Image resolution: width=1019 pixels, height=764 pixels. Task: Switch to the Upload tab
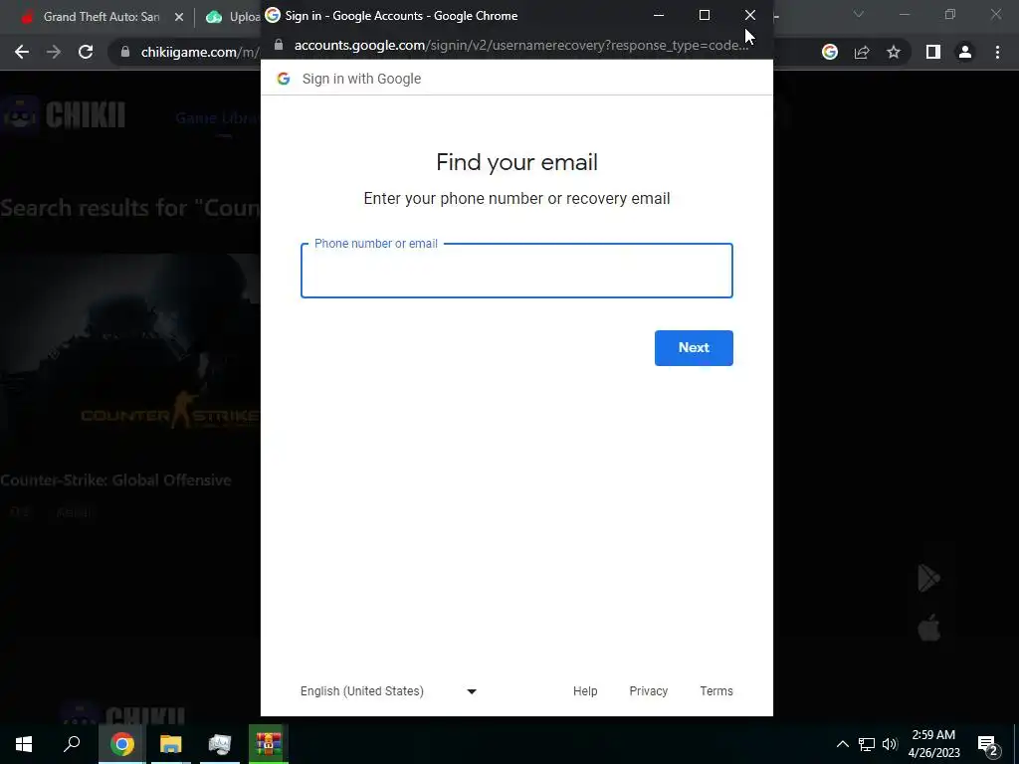233,17
